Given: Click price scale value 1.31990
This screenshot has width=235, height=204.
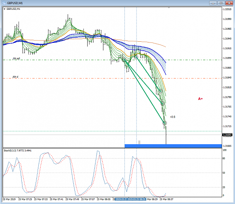Looking at the screenshot, I should coord(227,19).
